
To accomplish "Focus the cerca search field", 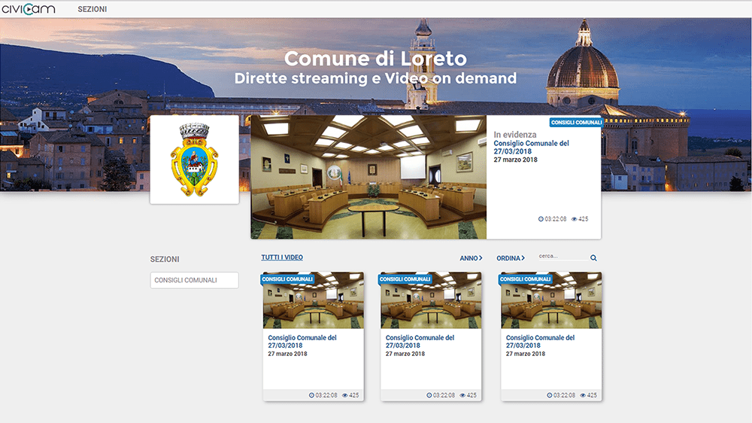I will [562, 257].
